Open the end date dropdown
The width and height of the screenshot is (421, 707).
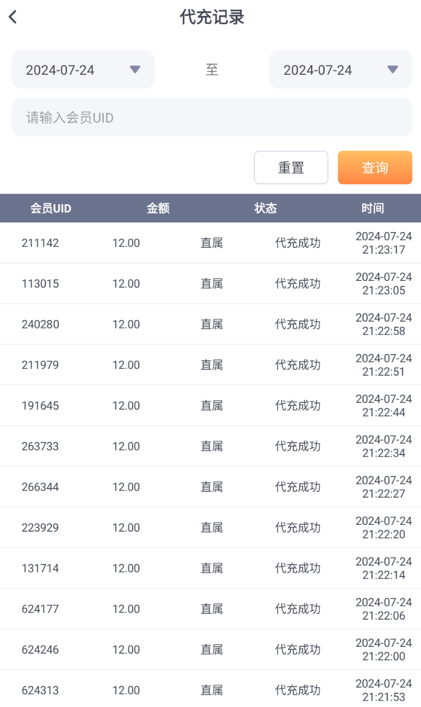(x=340, y=70)
